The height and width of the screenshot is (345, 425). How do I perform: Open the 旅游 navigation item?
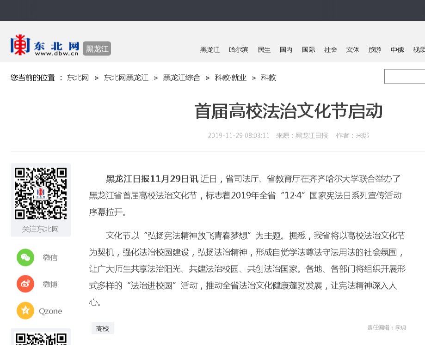[x=375, y=50]
